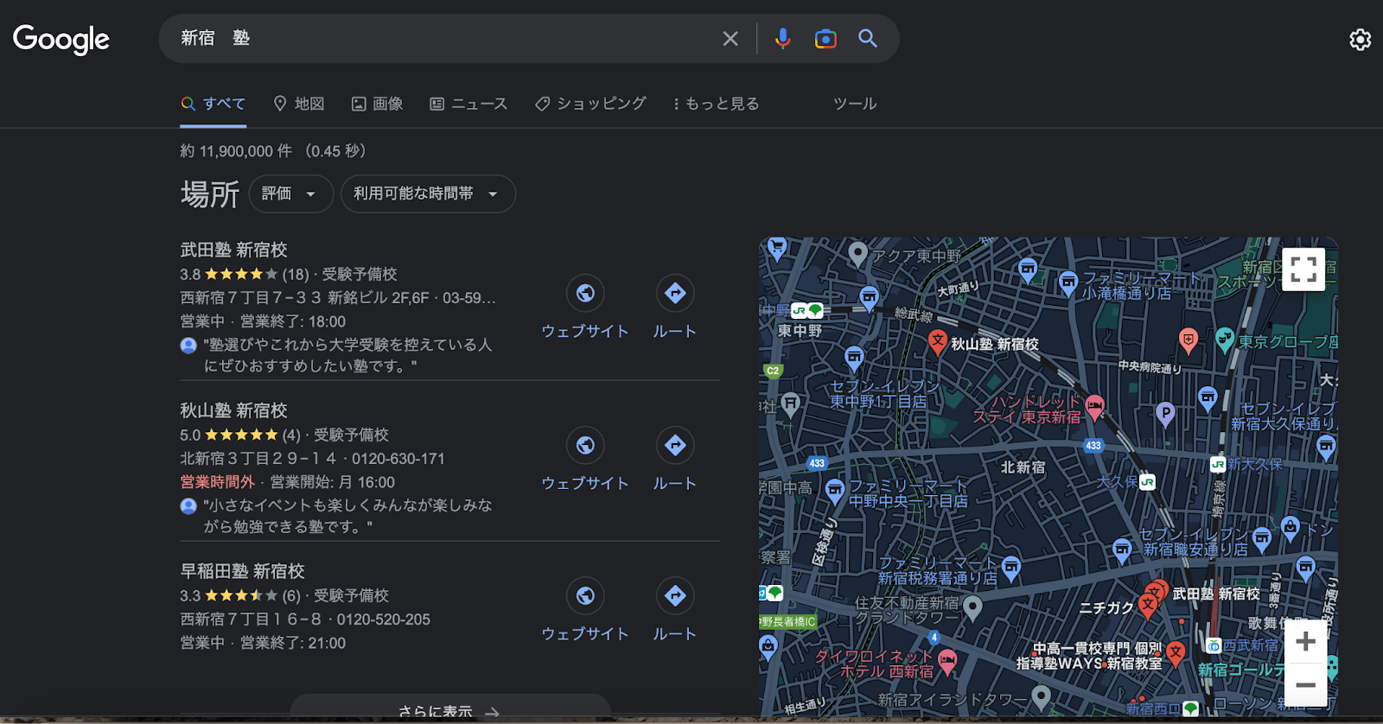Click ハンドレッドステイ東京新宿 hotel pin

1094,407
